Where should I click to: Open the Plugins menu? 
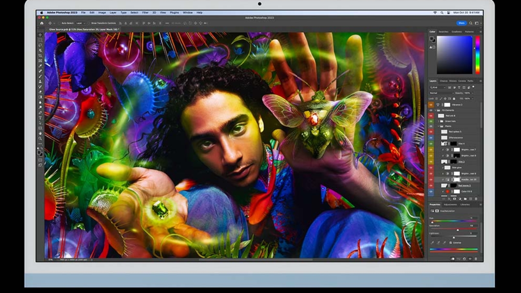pyautogui.click(x=174, y=13)
